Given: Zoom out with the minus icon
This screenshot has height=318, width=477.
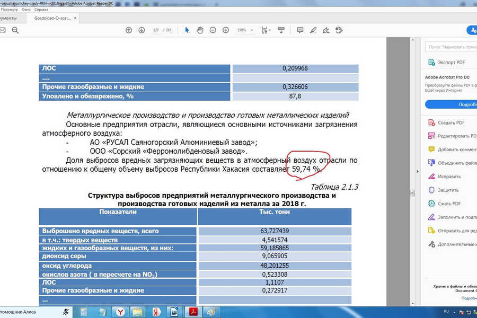Looking at the screenshot, I should pyautogui.click(x=213, y=30).
